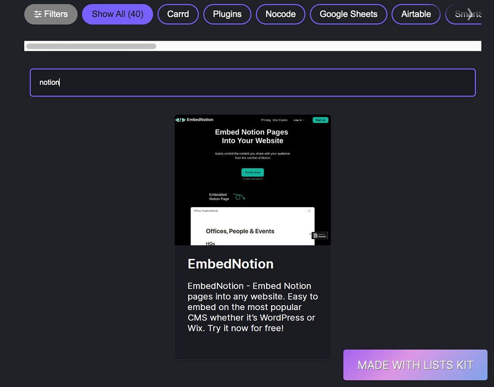The height and width of the screenshot is (387, 494).
Task: Choose the Airtable tag
Action: (416, 14)
